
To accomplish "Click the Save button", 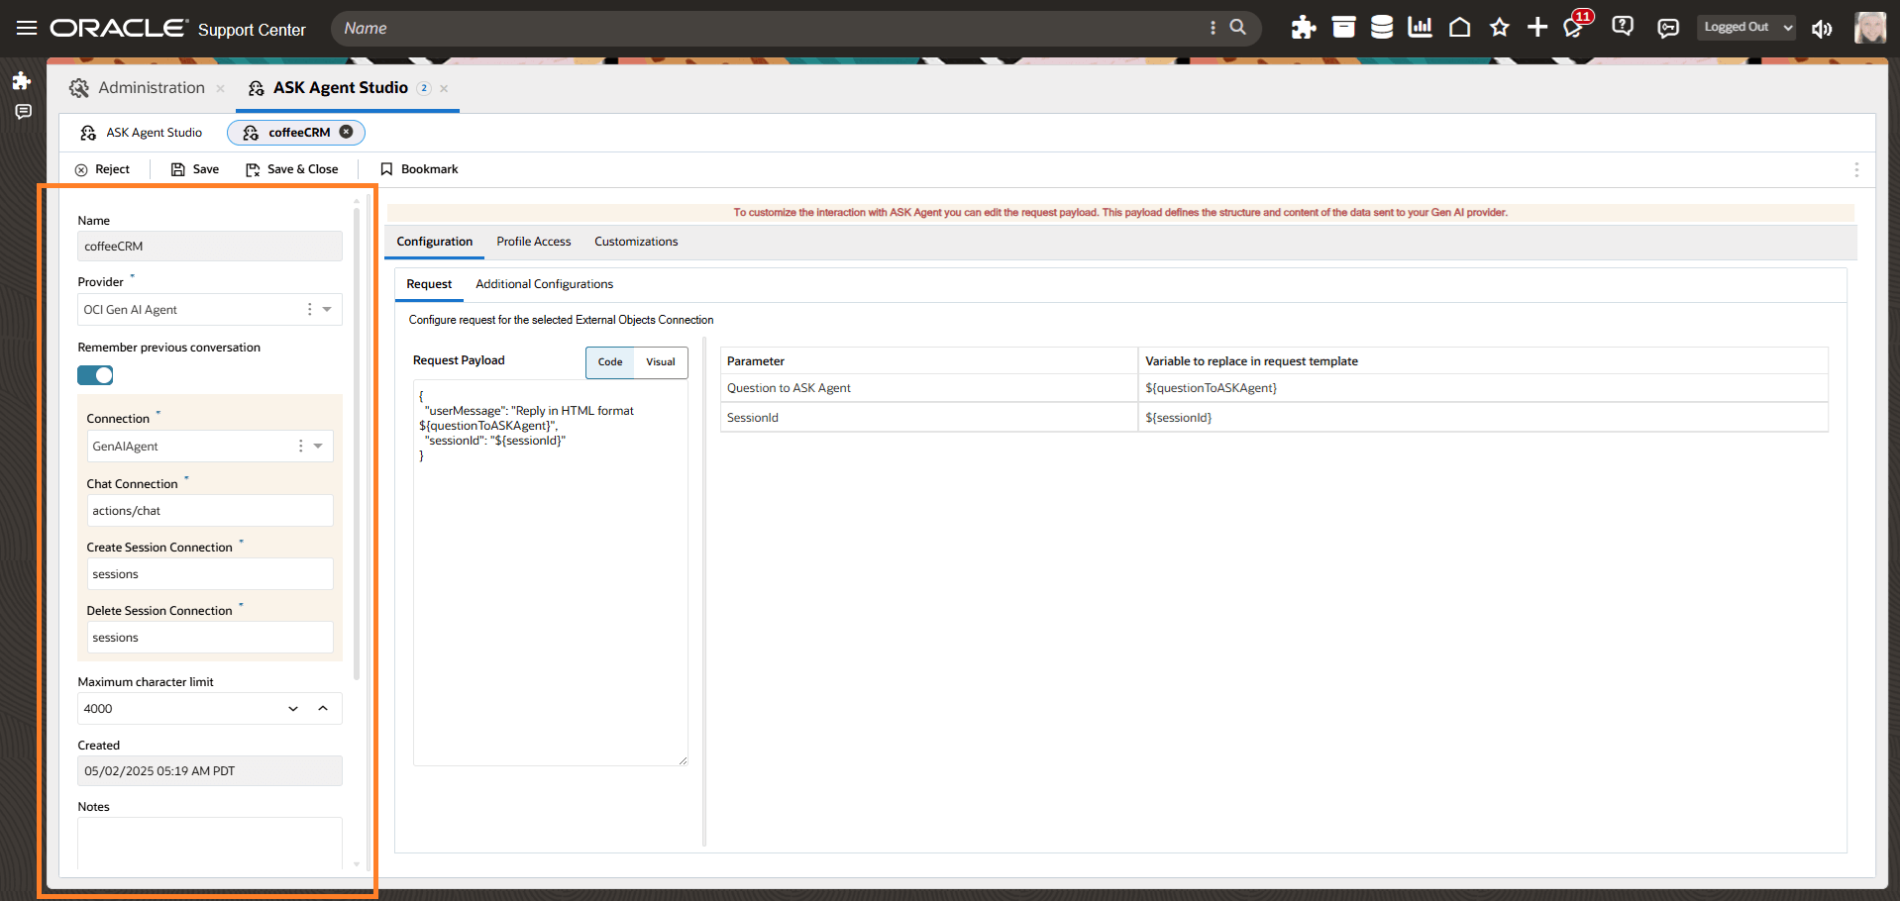I will click(195, 169).
